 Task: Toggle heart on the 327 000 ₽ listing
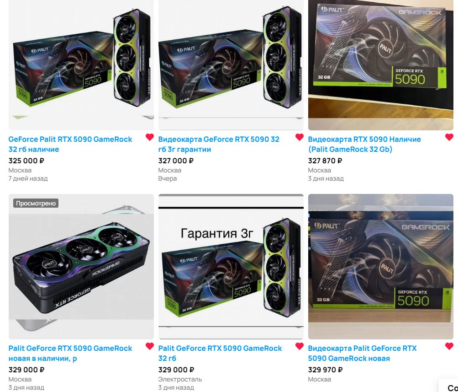coord(300,137)
